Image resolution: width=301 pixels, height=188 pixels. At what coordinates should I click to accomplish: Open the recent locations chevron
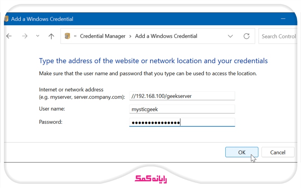[x=38, y=36]
